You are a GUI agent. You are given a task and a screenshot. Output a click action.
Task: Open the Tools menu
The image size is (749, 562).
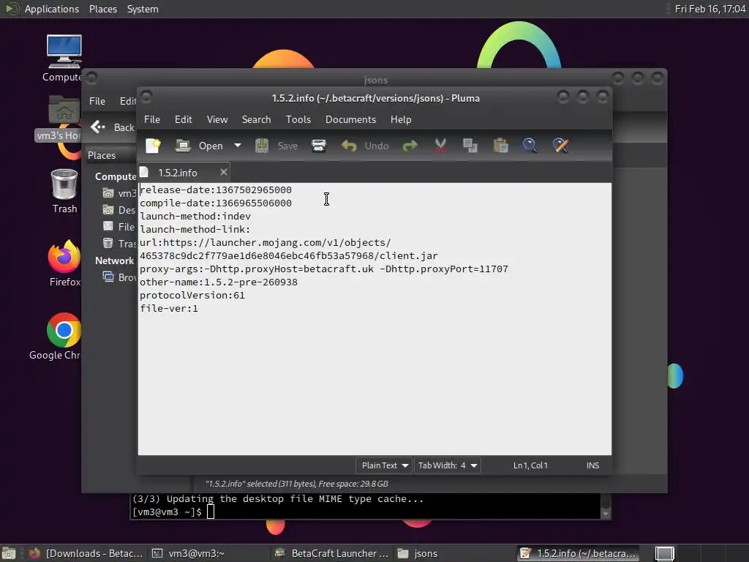(x=298, y=119)
